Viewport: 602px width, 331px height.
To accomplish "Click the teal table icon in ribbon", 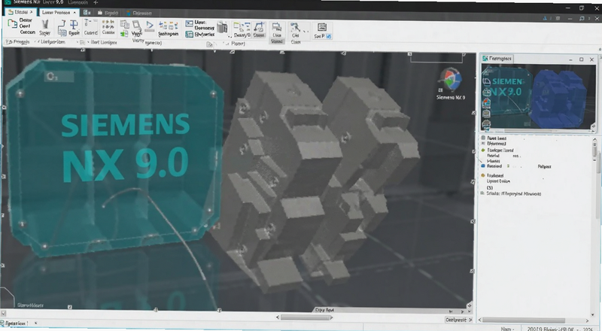I will pos(190,35).
